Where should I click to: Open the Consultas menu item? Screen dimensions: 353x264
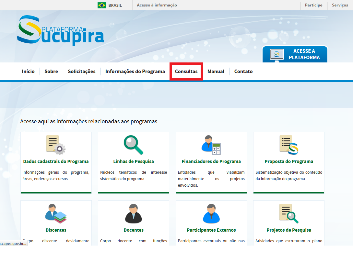186,71
